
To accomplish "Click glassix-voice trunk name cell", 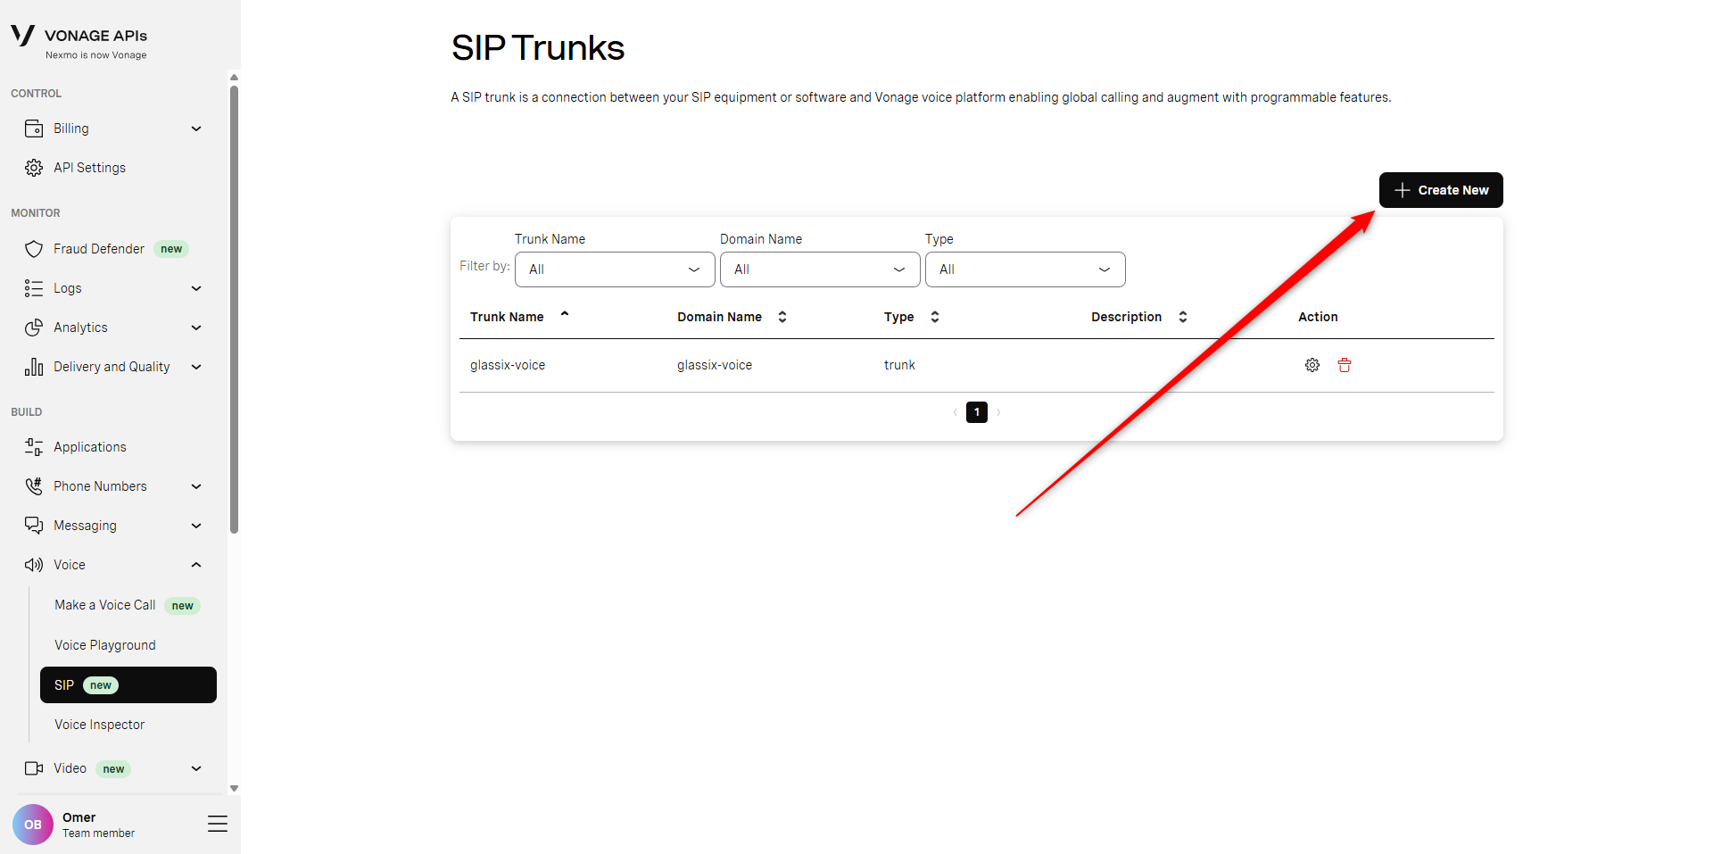I will [x=508, y=365].
